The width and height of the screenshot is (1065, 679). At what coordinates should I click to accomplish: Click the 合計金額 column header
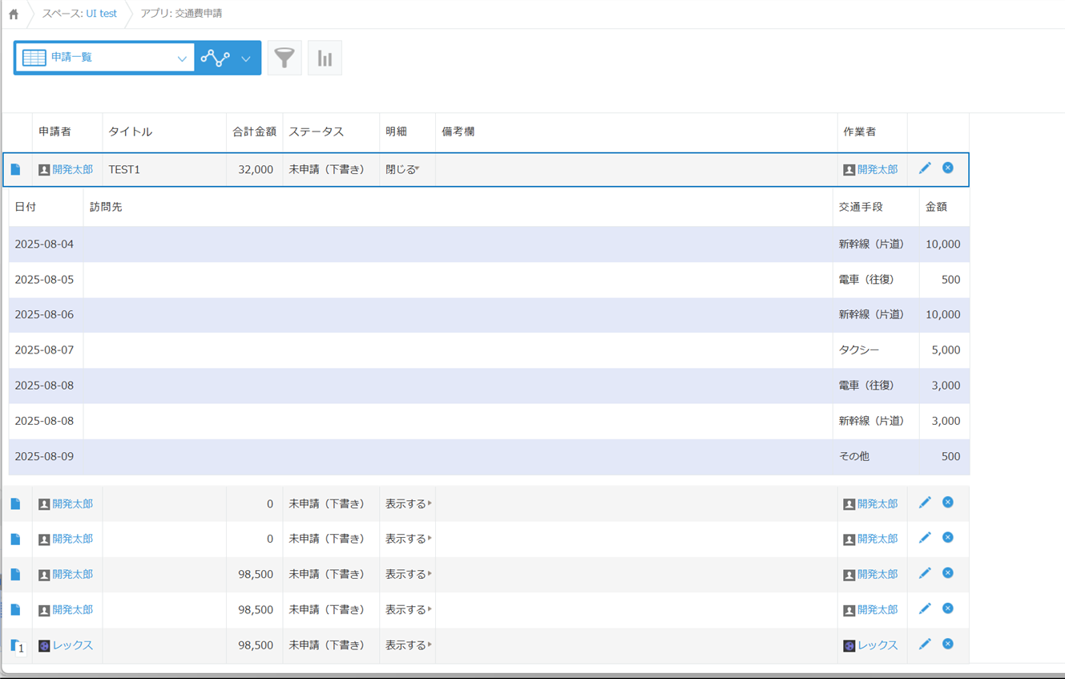click(x=254, y=131)
